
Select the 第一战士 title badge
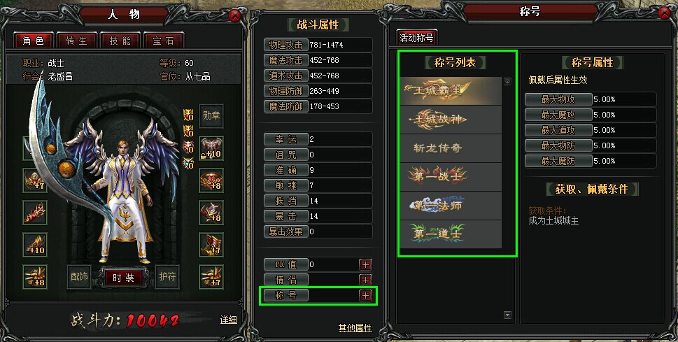pyautogui.click(x=451, y=177)
